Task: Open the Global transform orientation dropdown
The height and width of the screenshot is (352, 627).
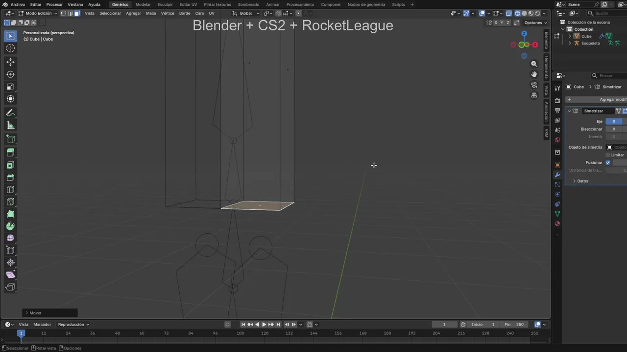Action: point(245,13)
